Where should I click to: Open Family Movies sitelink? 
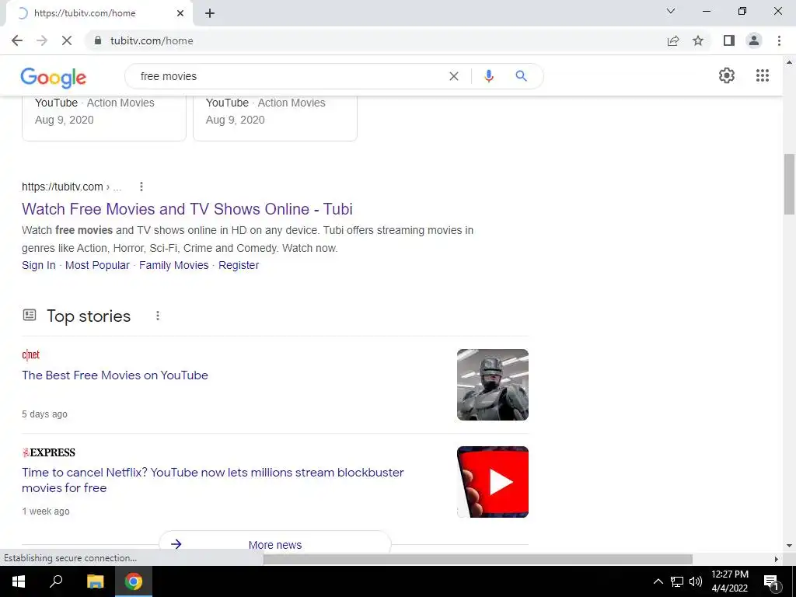tap(173, 266)
